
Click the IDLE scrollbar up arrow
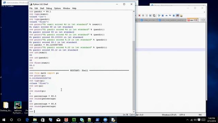(x=134, y=11)
